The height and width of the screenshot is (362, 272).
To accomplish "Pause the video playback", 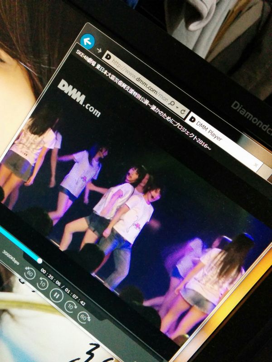I will (x=56, y=295).
